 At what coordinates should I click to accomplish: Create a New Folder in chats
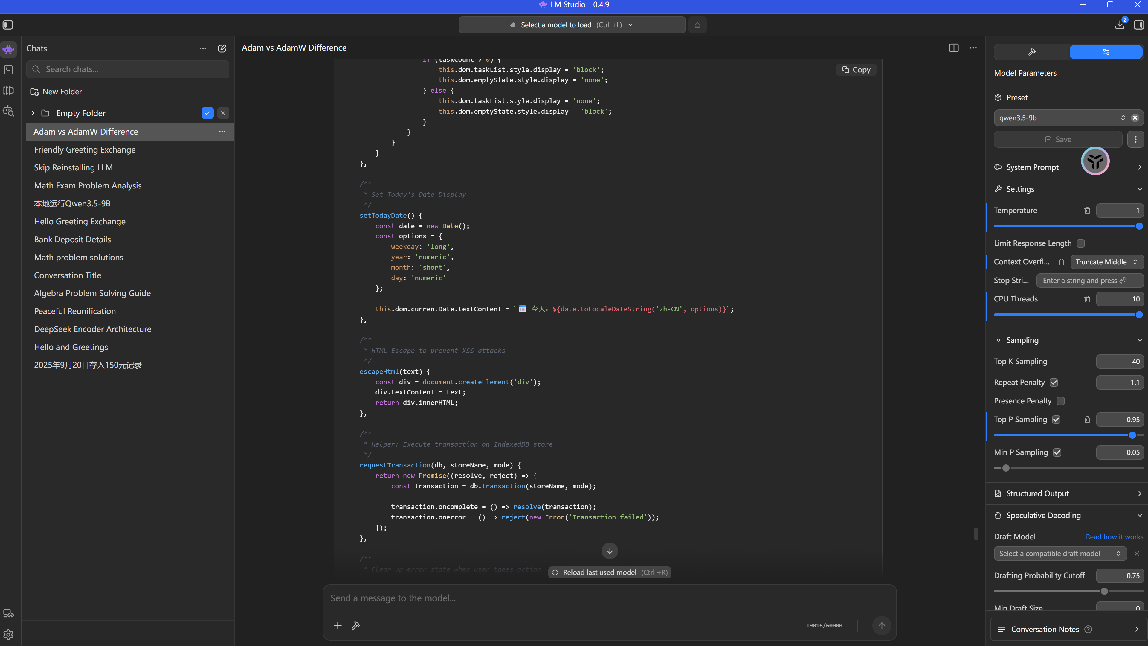click(56, 92)
